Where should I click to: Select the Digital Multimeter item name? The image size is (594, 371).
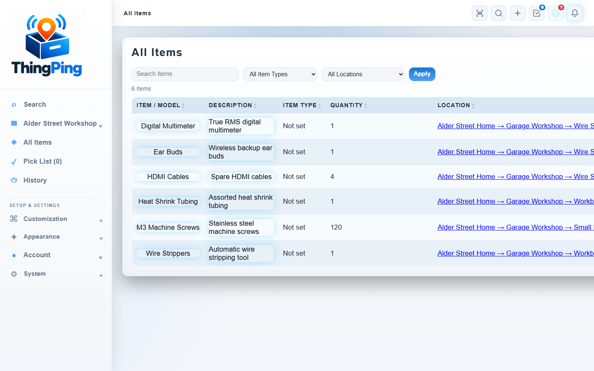[168, 126]
